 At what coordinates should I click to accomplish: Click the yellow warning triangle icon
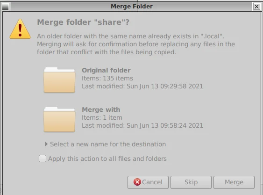20,29
